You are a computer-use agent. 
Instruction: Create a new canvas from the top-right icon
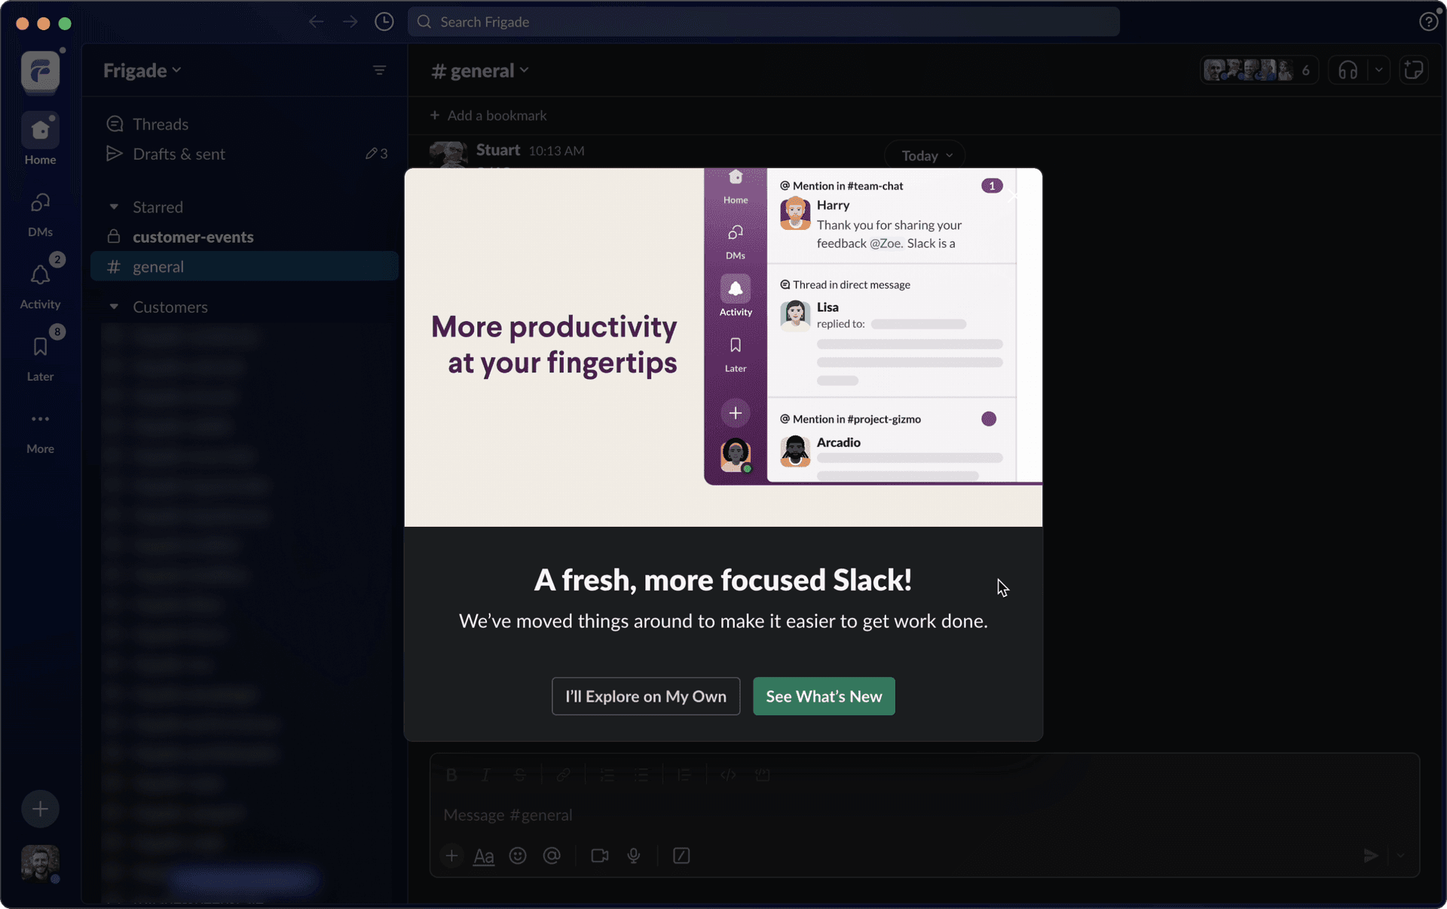click(1415, 70)
